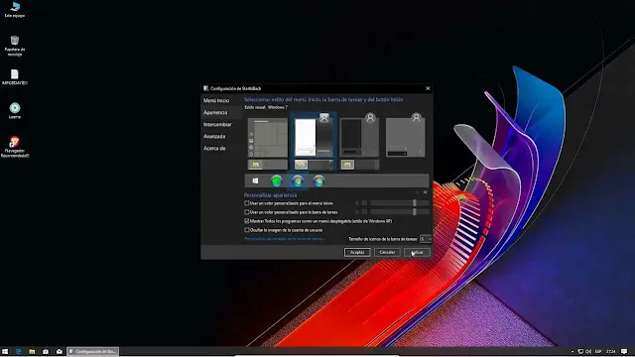Select the first taskbar style preview
The height and width of the screenshot is (357, 635).
(x=268, y=165)
